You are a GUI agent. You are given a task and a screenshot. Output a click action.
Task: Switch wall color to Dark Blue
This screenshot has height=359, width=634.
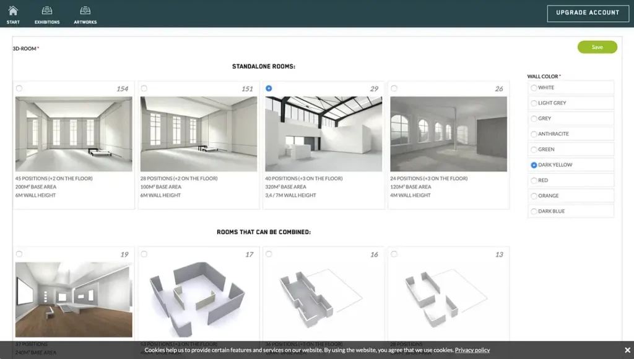[x=534, y=211]
